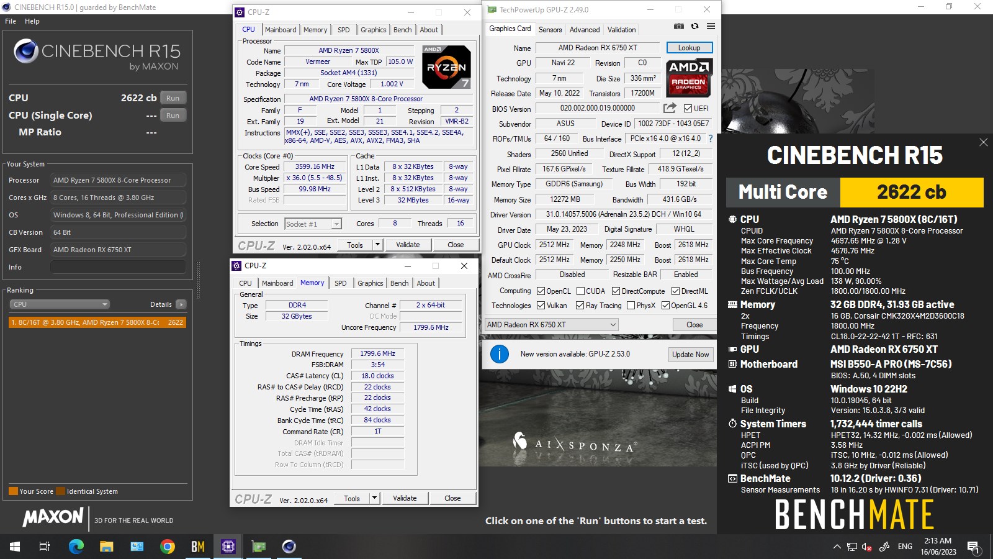Launch Microsoft Edge from taskbar

(76, 547)
